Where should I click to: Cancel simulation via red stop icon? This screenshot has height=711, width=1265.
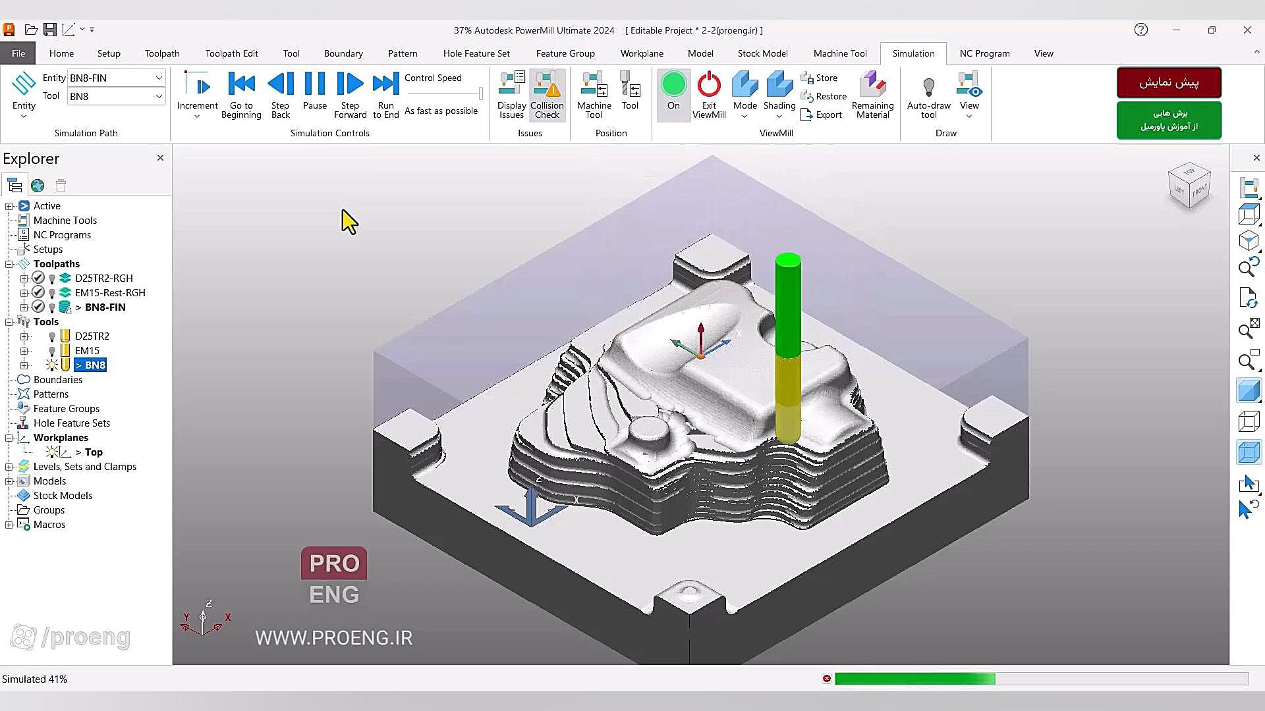pyautogui.click(x=827, y=679)
